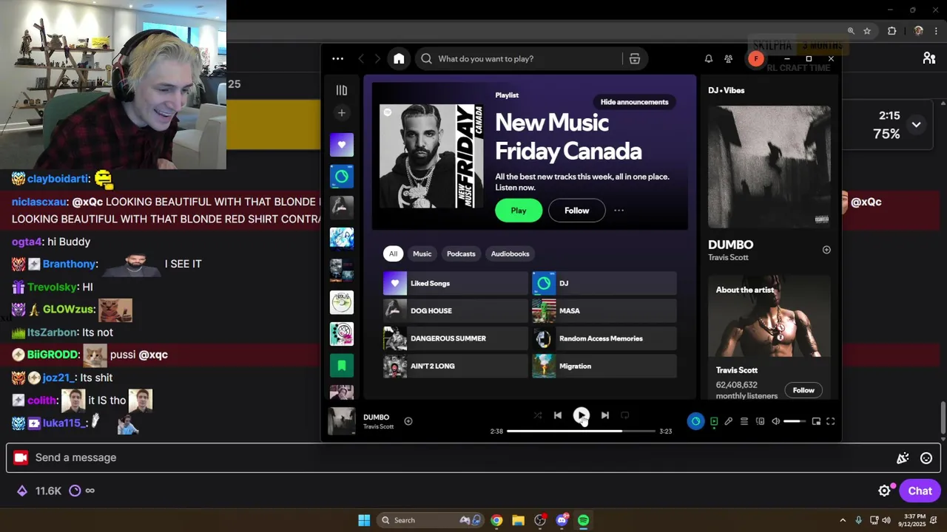Image resolution: width=947 pixels, height=532 pixels.
Task: Open the Migration tile
Action: click(x=604, y=366)
